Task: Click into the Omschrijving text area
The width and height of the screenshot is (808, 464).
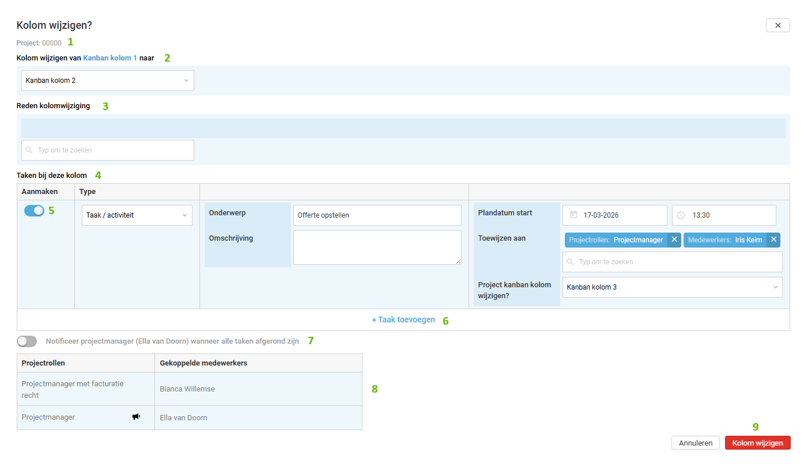Action: (x=377, y=248)
